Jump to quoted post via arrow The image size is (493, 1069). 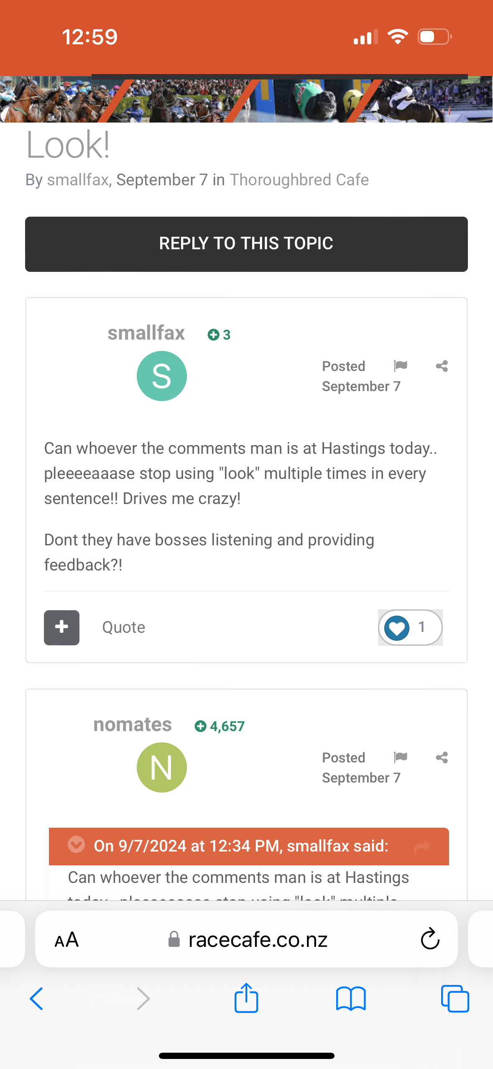(x=421, y=847)
